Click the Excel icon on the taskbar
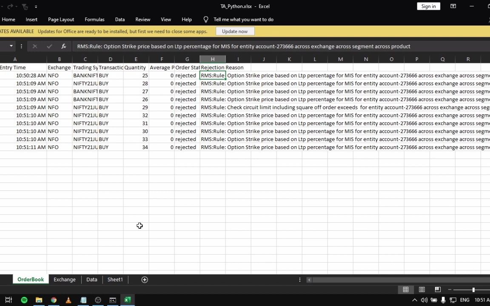This screenshot has width=490, height=306. [x=127, y=300]
